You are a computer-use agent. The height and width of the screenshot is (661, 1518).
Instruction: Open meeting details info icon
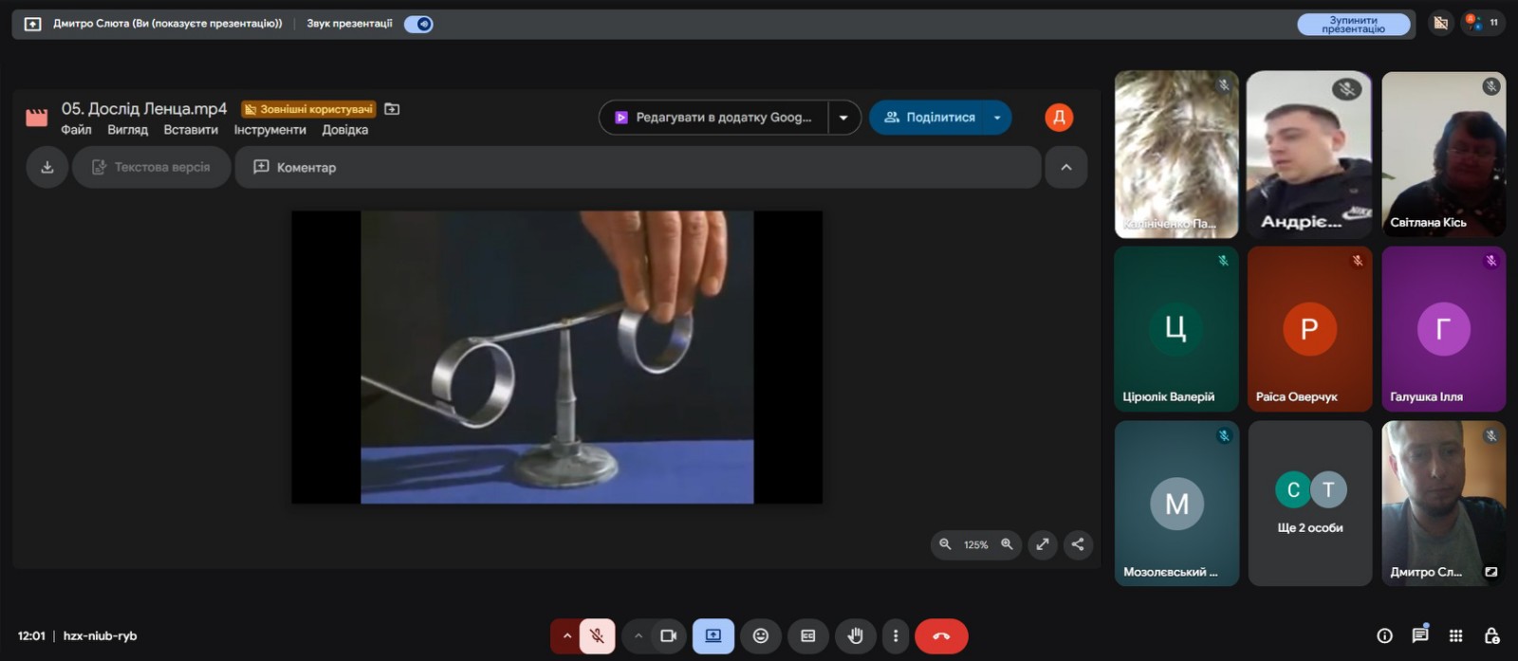click(1384, 635)
